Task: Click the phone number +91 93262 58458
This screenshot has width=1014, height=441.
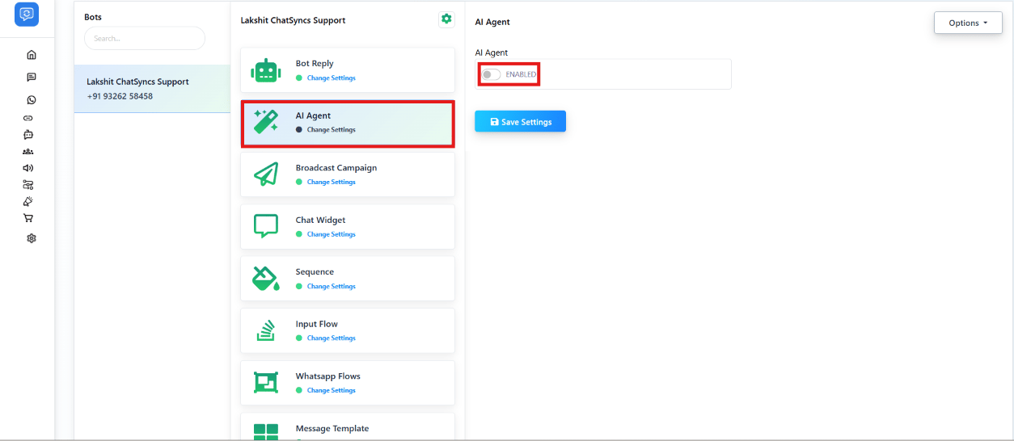Action: [120, 96]
